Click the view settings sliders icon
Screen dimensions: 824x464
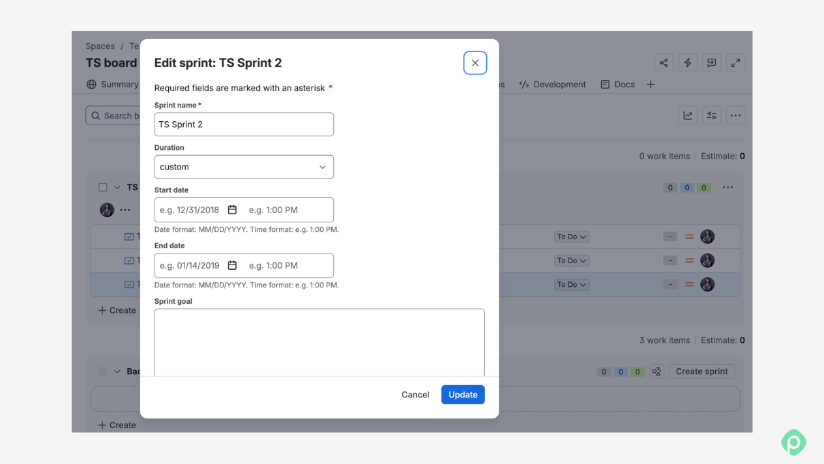[x=712, y=115]
